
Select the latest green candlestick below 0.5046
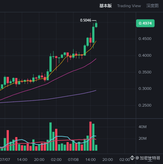[x=96, y=25]
